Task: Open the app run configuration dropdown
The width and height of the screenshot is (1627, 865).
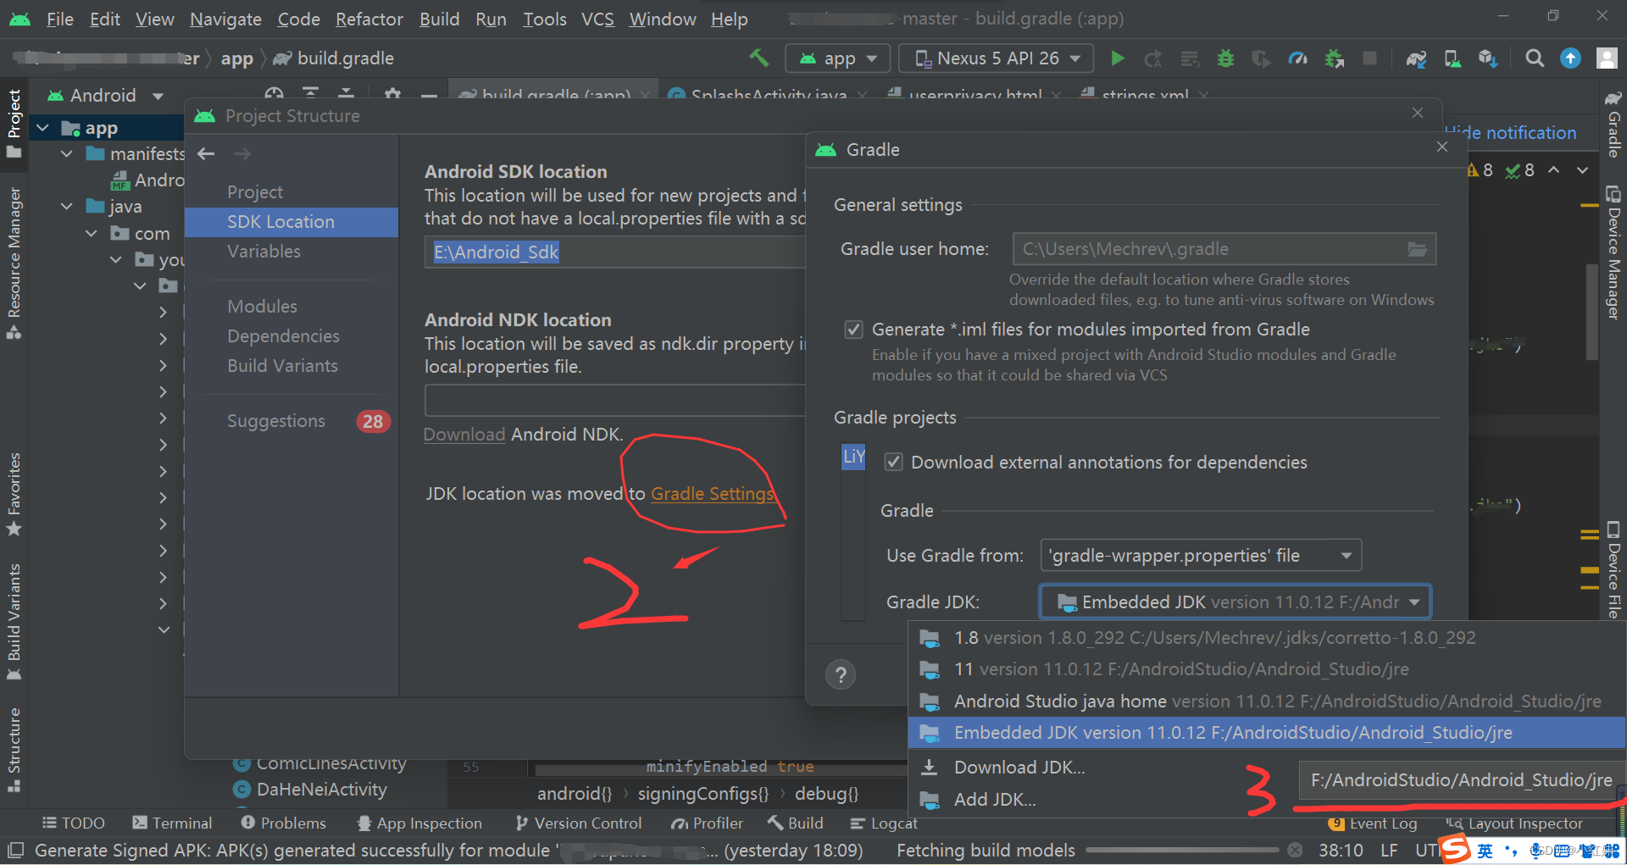Action: pos(838,58)
